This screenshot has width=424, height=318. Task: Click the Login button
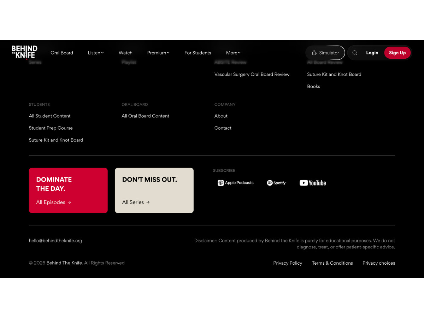(372, 53)
